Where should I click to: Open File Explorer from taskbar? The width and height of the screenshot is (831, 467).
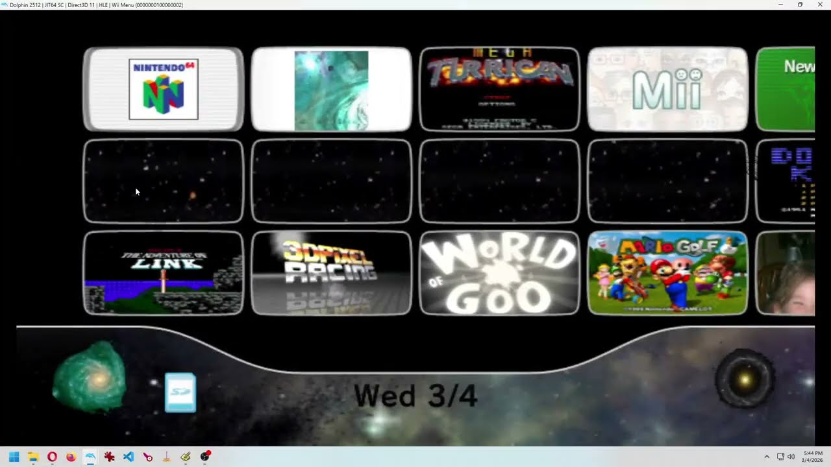(x=32, y=457)
